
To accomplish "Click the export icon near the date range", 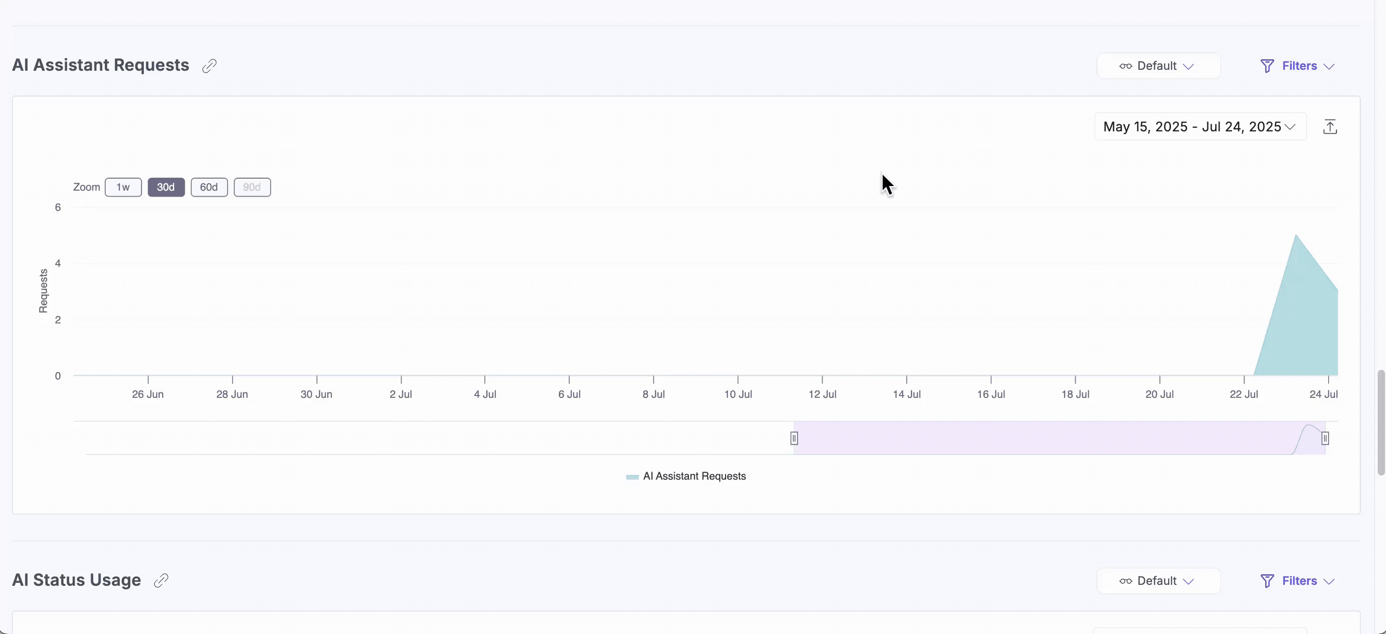I will point(1329,126).
